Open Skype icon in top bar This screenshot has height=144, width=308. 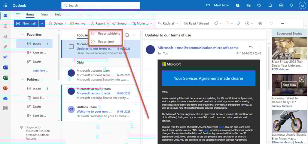[x=238, y=5]
